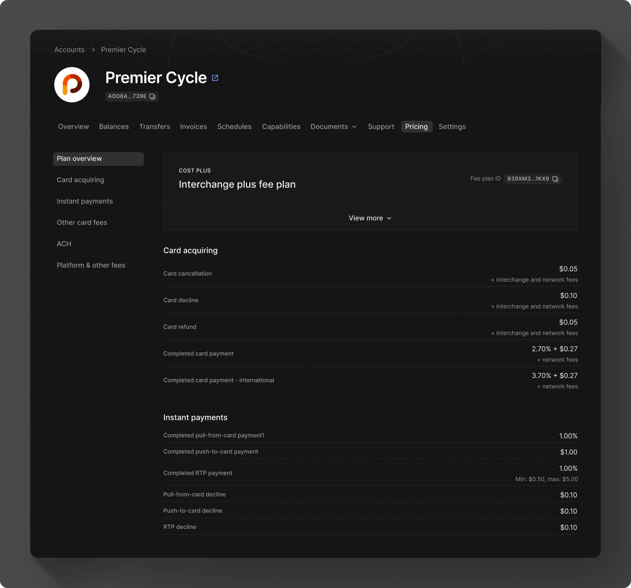Click the $1.00 push-to-card fee value
This screenshot has width=631, height=588.
[x=569, y=452]
